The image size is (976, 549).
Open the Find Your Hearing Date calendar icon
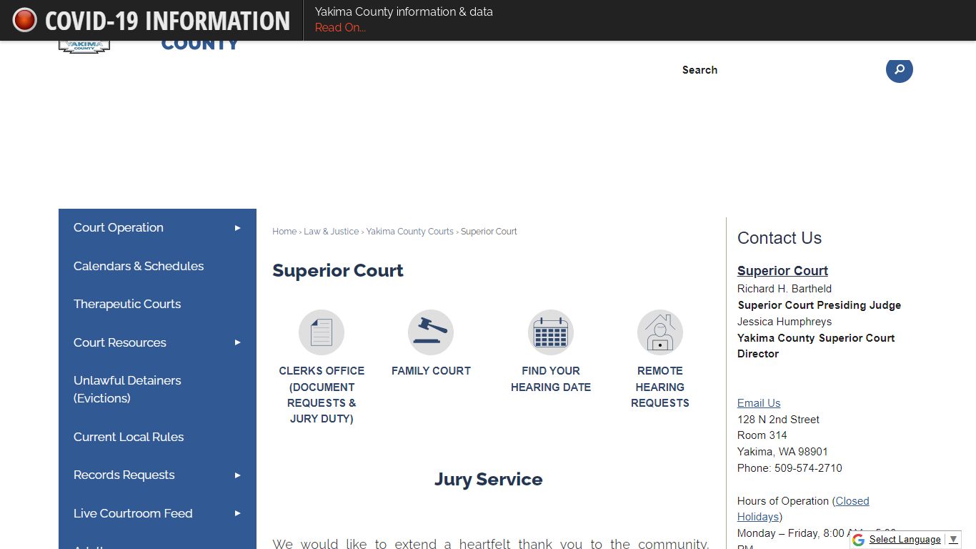click(x=551, y=332)
